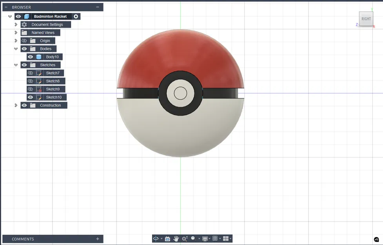Hide the Sketches folder
Screen dimensions: 383x245
coord(24,65)
